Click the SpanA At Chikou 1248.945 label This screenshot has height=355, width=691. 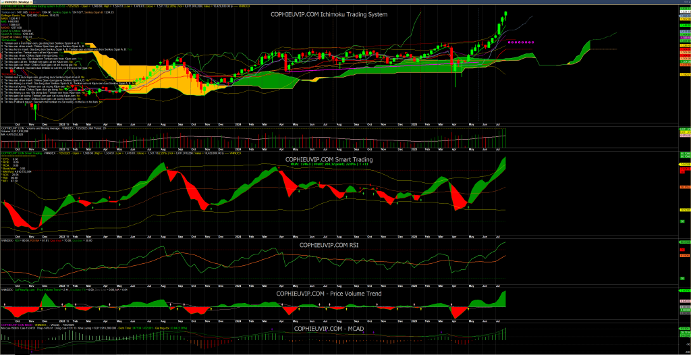pos(18,34)
